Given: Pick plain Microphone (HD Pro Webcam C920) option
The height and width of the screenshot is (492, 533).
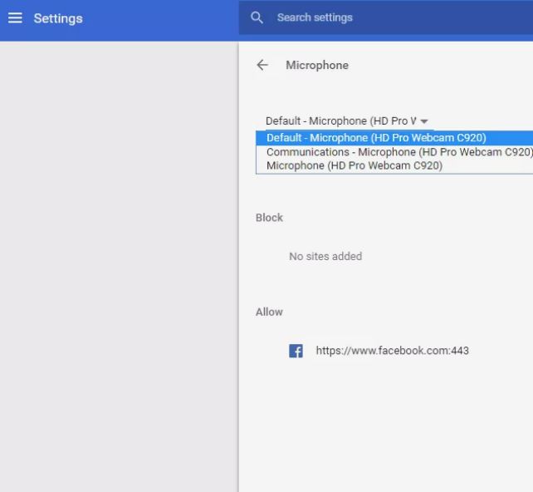Looking at the screenshot, I should coord(394,165).
